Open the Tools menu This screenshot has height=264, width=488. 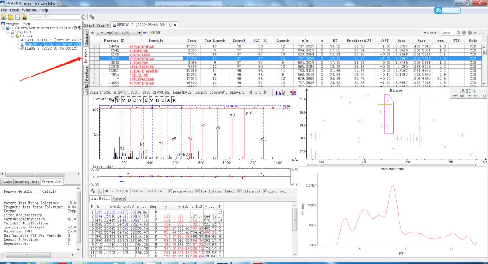[x=14, y=10]
